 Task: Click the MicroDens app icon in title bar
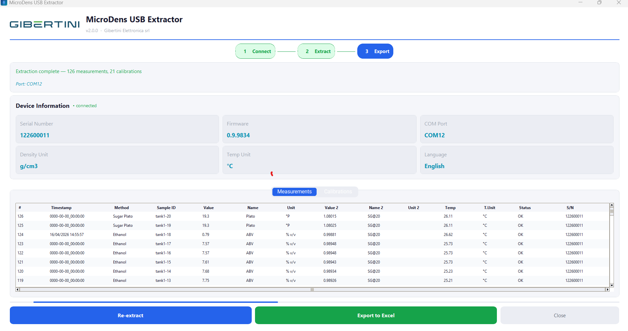4,3
